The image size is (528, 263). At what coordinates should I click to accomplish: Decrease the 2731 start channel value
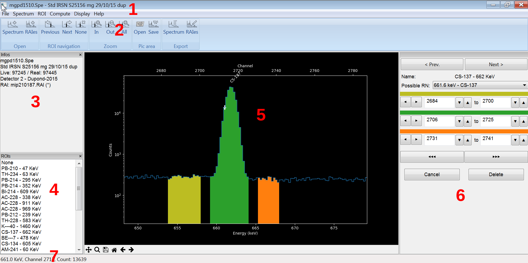(459, 140)
